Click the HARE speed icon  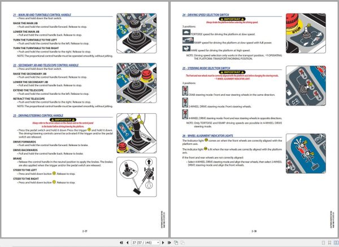pos(186,48)
